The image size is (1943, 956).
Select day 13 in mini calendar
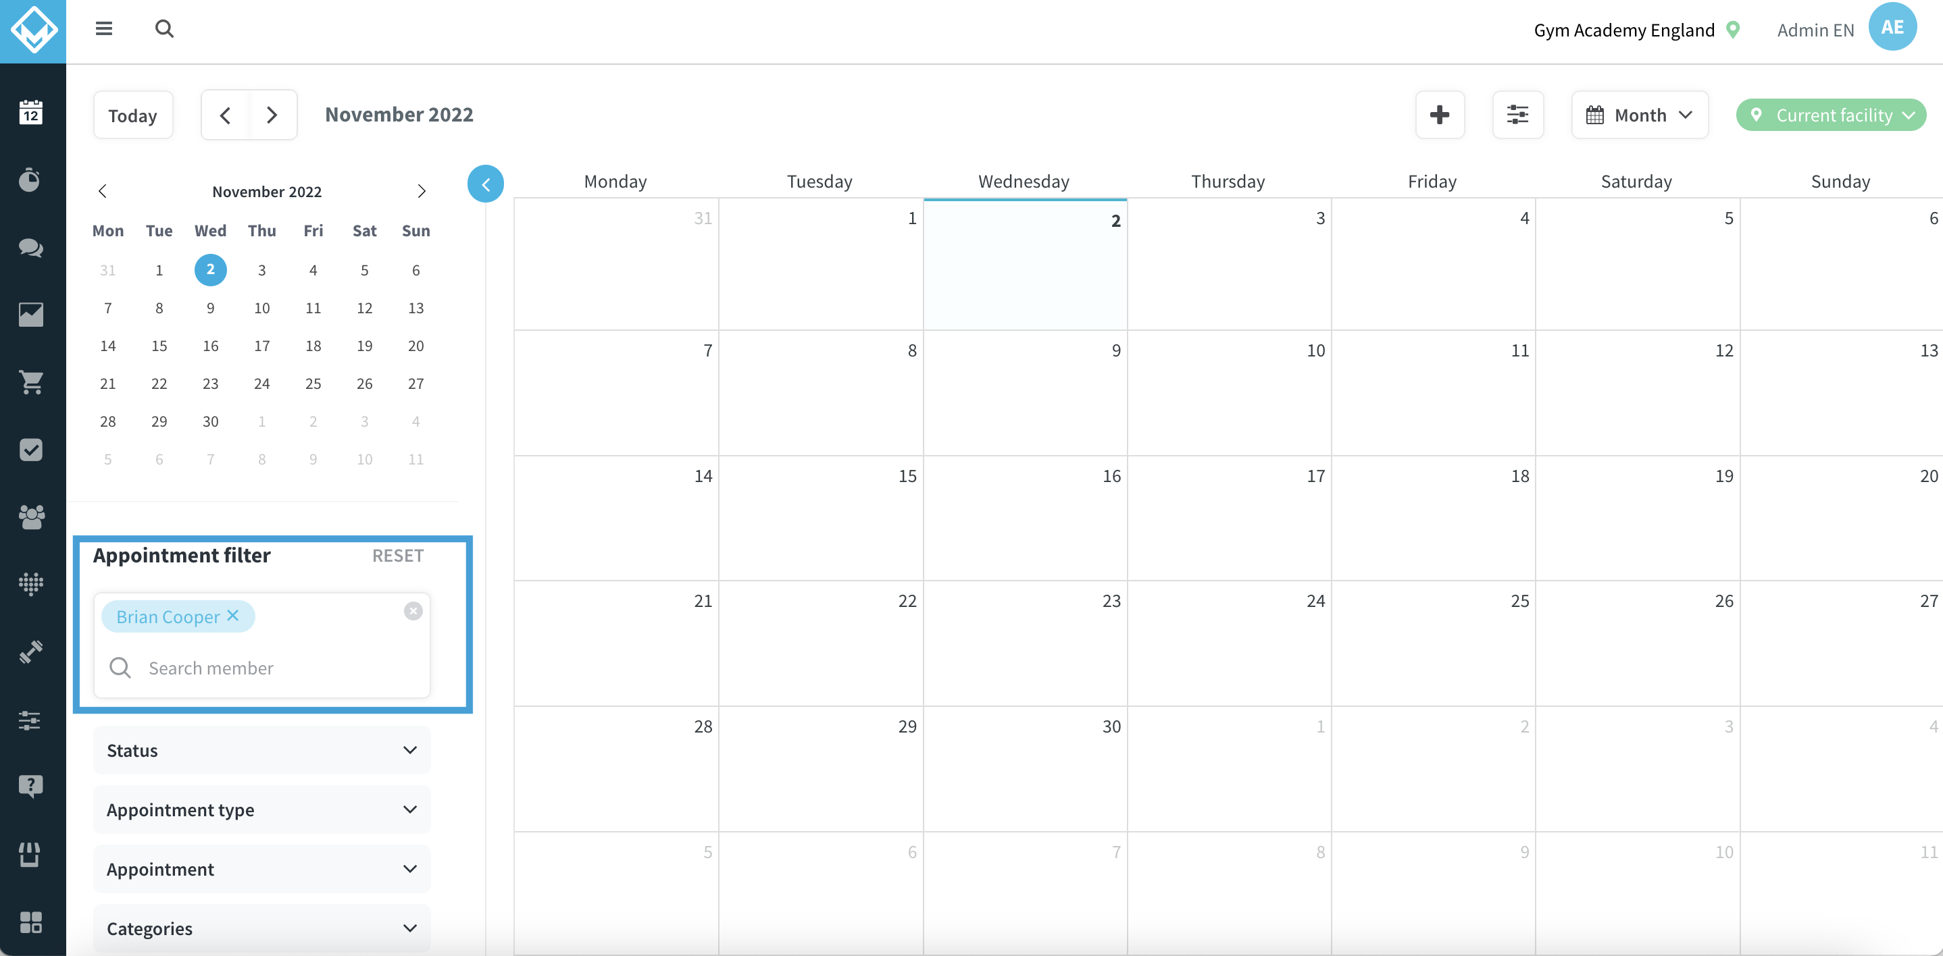(415, 308)
